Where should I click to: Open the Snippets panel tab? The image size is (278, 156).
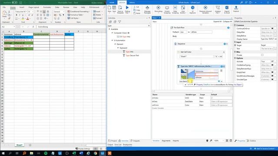[x=135, y=141]
